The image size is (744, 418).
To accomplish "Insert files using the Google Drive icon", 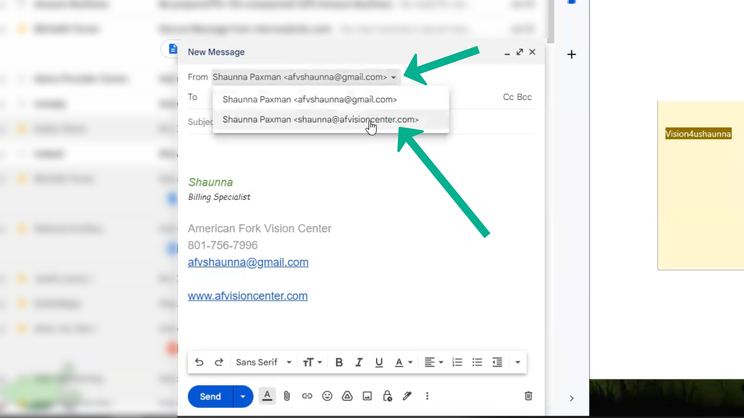I will click(347, 396).
